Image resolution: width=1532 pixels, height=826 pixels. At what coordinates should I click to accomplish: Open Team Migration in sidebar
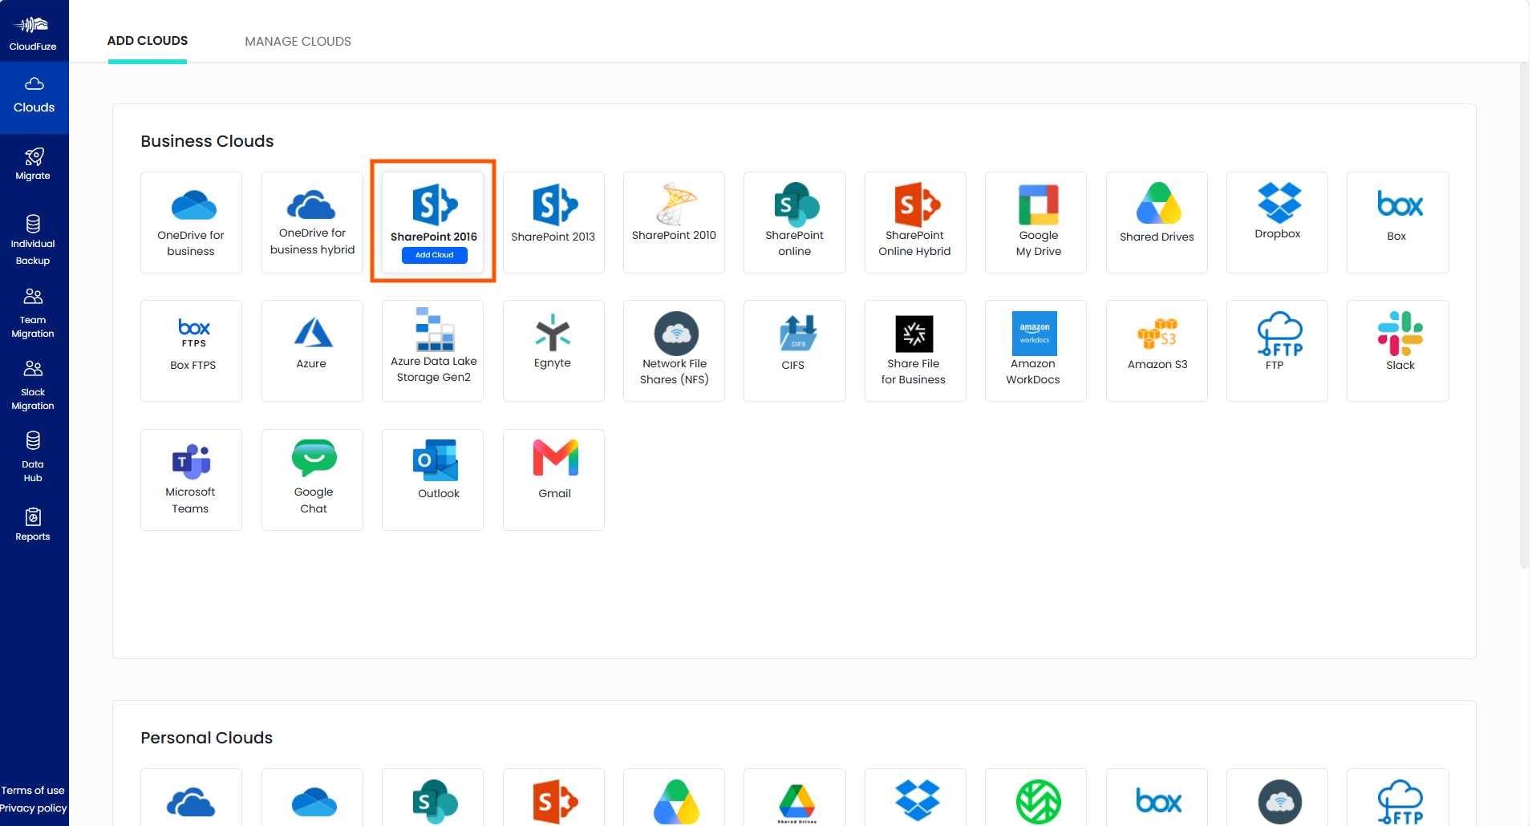click(34, 313)
